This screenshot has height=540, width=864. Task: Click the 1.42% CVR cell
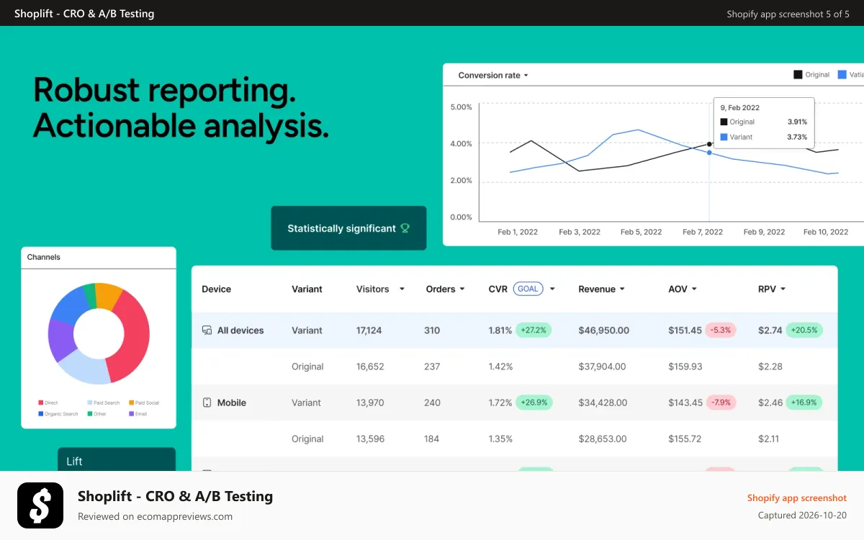point(500,366)
